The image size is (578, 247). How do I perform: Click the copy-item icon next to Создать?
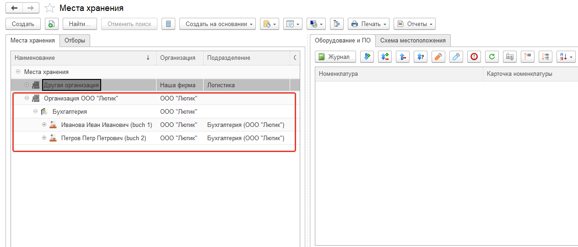52,24
